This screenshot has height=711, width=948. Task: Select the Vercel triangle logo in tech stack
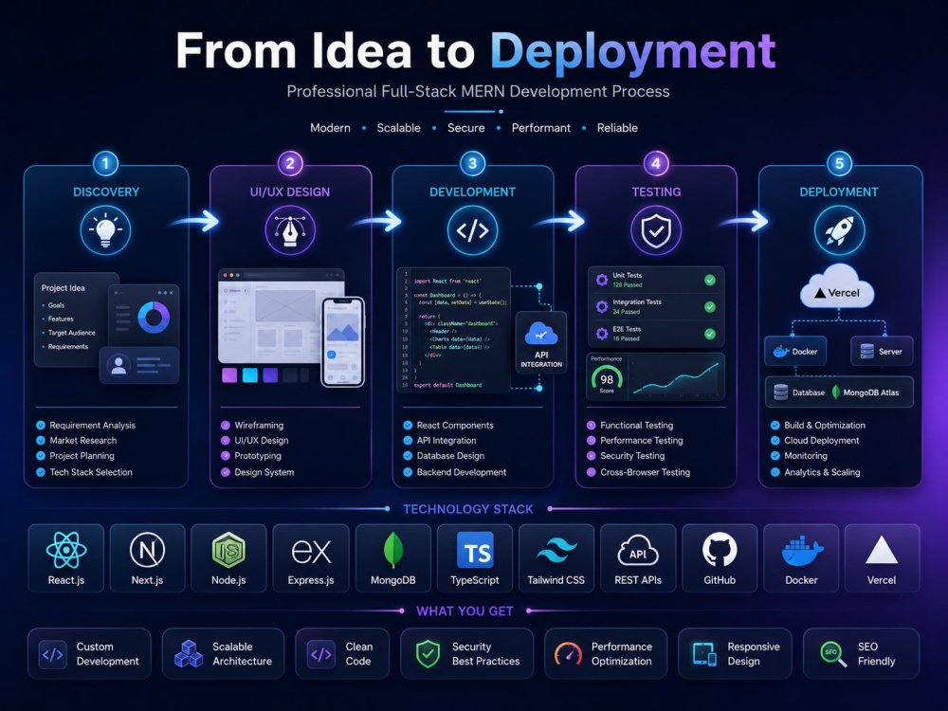point(882,550)
